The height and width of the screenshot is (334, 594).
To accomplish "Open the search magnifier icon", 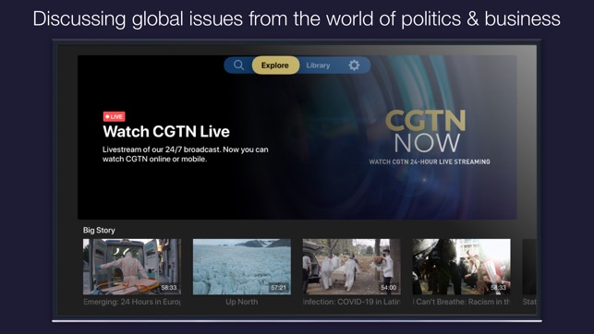I will point(238,66).
